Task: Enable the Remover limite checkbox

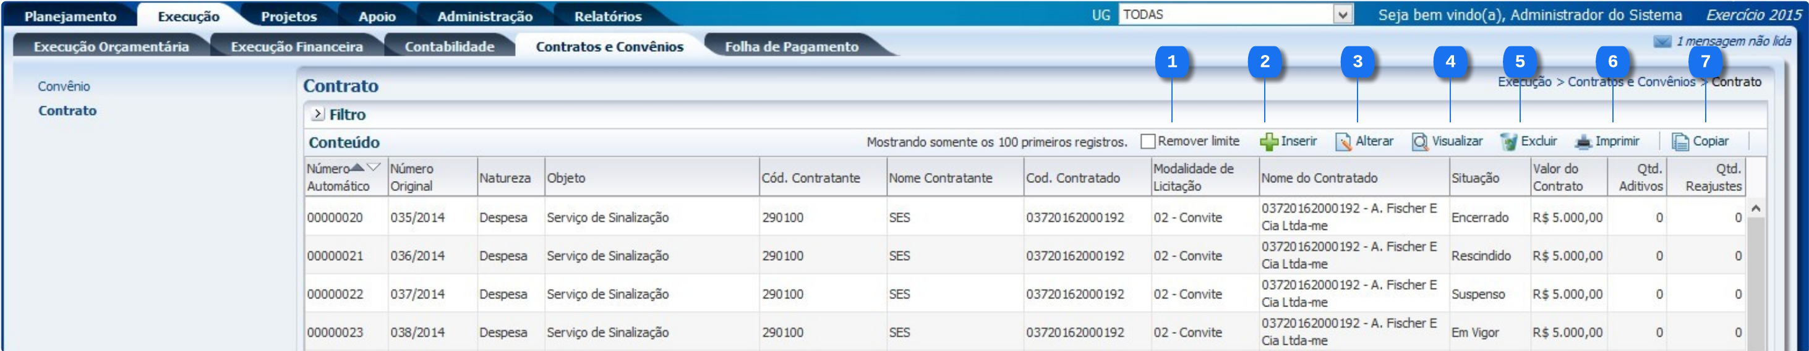Action: [1147, 142]
